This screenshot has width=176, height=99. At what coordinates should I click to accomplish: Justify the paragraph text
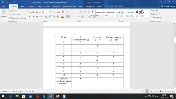click(x=79, y=17)
